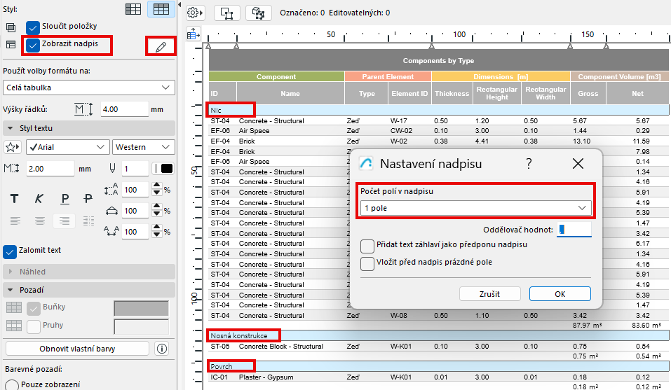Screen dimensions: 671x390
Task: Open the Celá tabulka format dropdown
Action: point(88,88)
